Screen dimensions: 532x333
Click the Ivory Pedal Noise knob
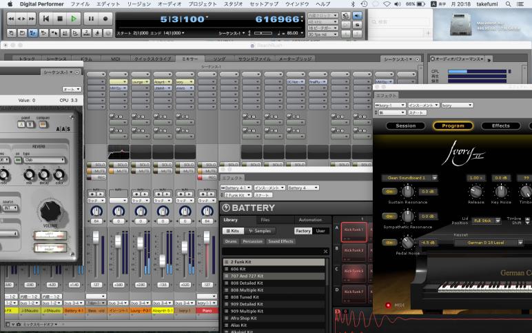click(x=407, y=243)
